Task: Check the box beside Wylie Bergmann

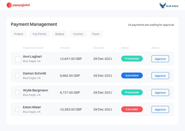Action: coord(17,93)
